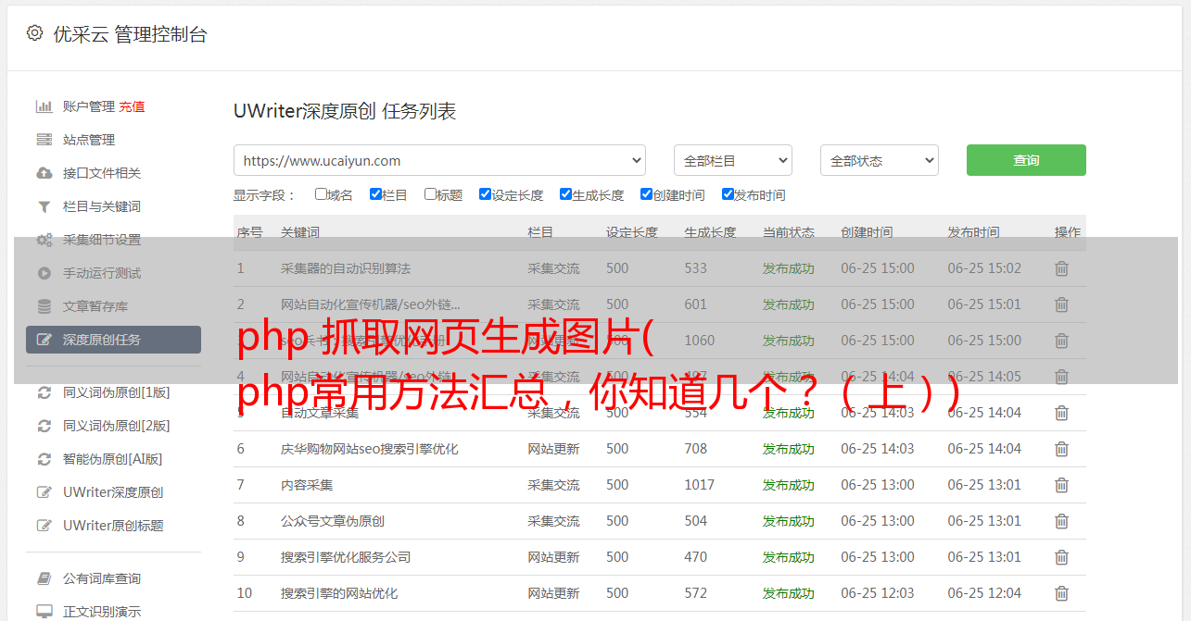Enable the 域名 display field checkbox

(321, 194)
